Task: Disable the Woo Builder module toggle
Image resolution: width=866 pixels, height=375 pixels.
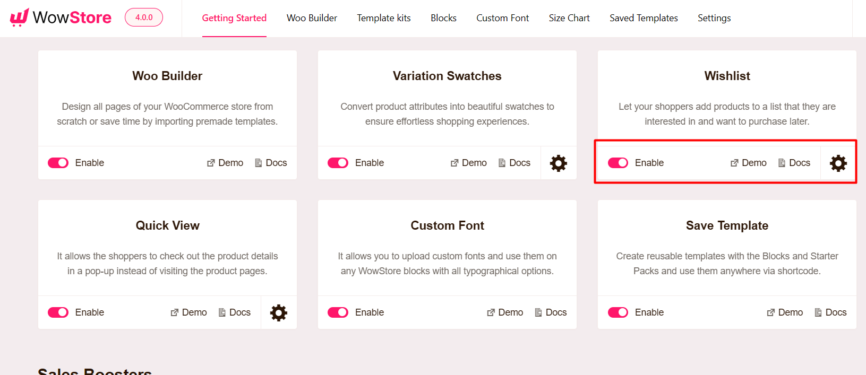Action: tap(58, 163)
